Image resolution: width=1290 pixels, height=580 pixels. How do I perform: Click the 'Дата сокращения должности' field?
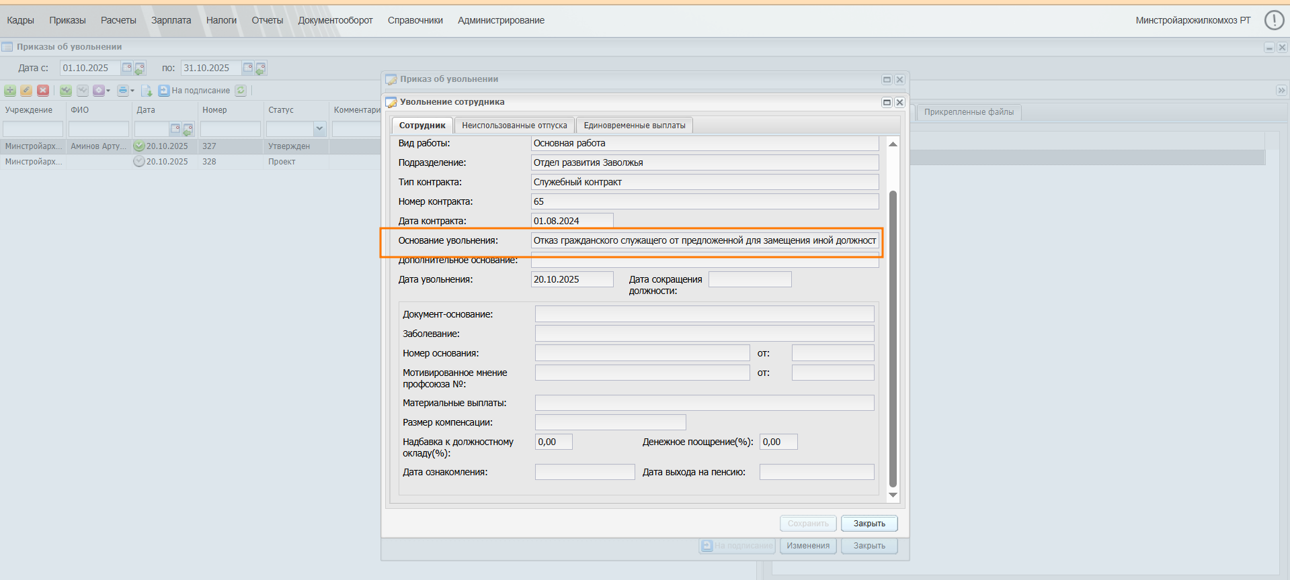pyautogui.click(x=750, y=279)
